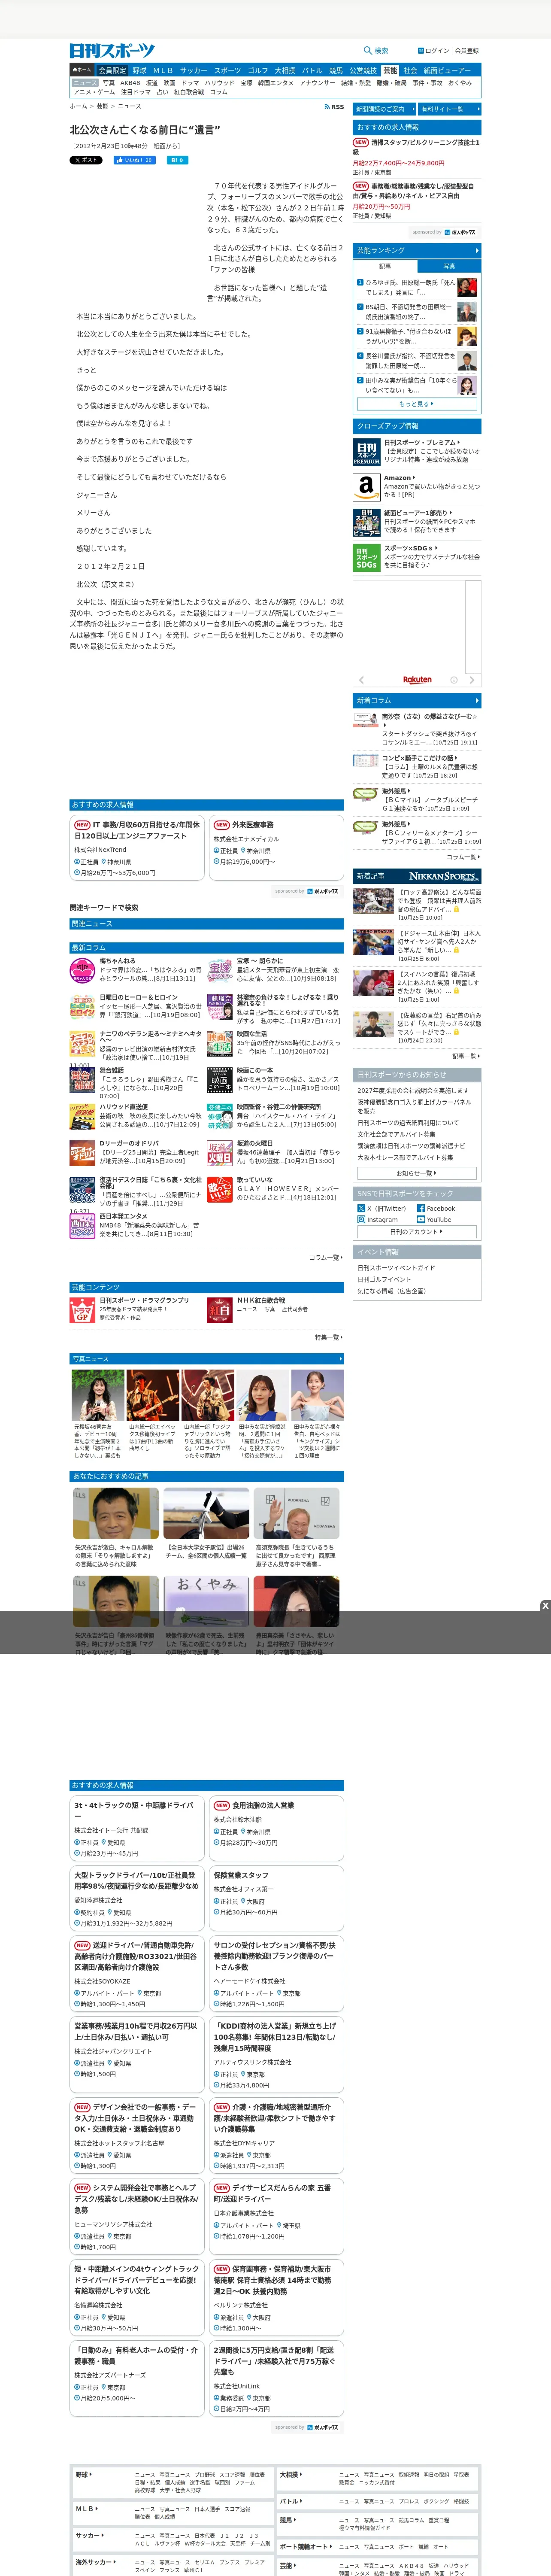Open the 日刊スポーツ SDGs icon
This screenshot has width=551, height=2576.
tap(366, 558)
